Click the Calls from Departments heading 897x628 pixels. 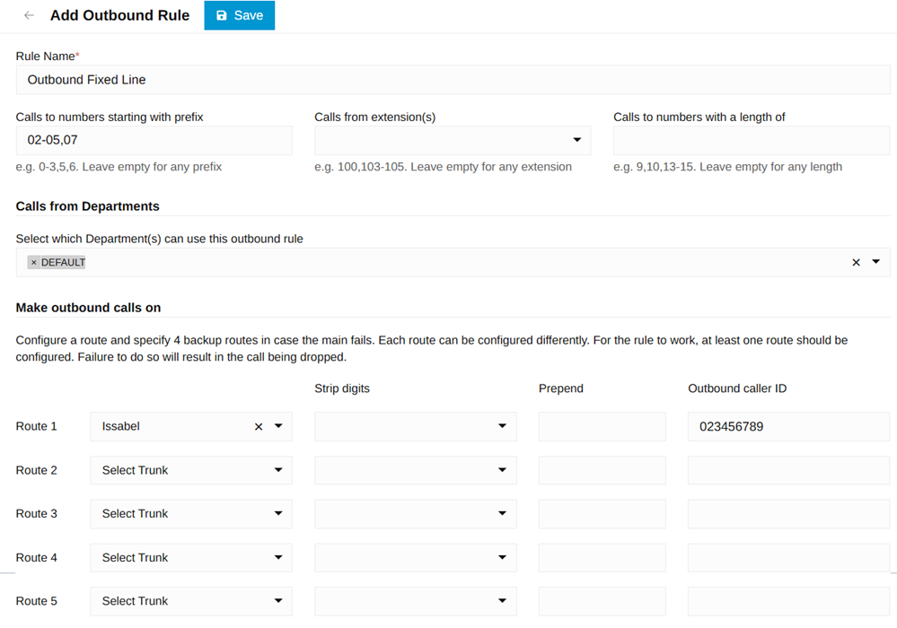(x=87, y=206)
